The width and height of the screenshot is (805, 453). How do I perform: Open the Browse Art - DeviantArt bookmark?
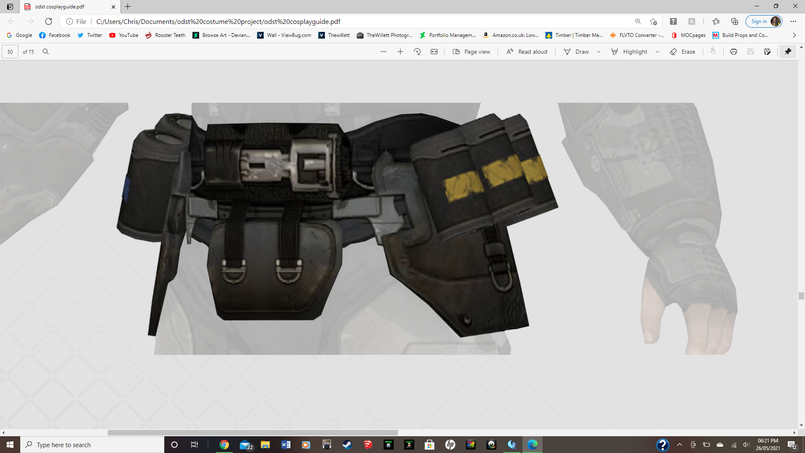coord(221,35)
